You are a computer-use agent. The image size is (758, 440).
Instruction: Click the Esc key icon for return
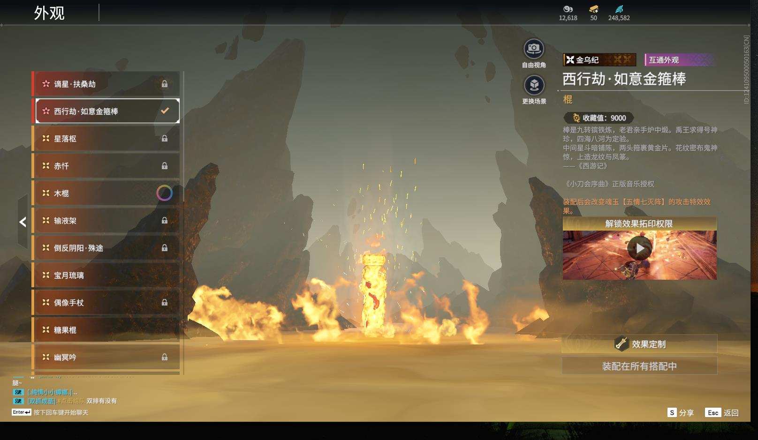click(x=713, y=413)
